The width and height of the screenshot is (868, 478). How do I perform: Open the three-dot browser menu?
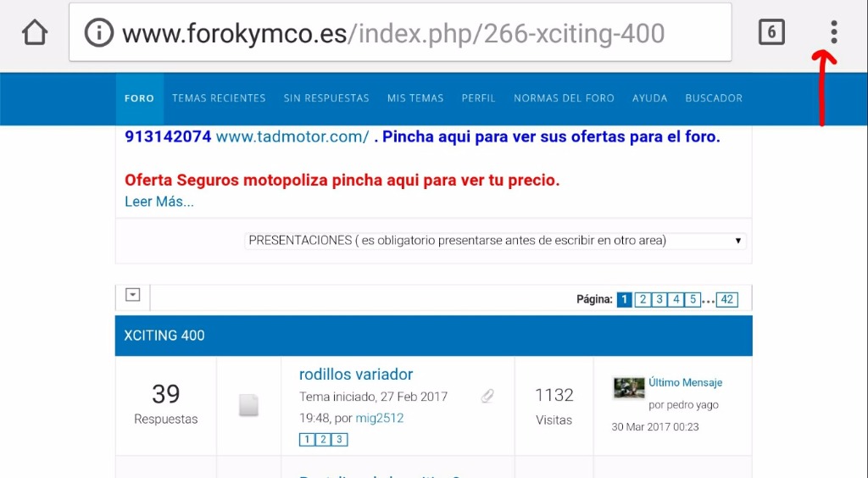(834, 32)
